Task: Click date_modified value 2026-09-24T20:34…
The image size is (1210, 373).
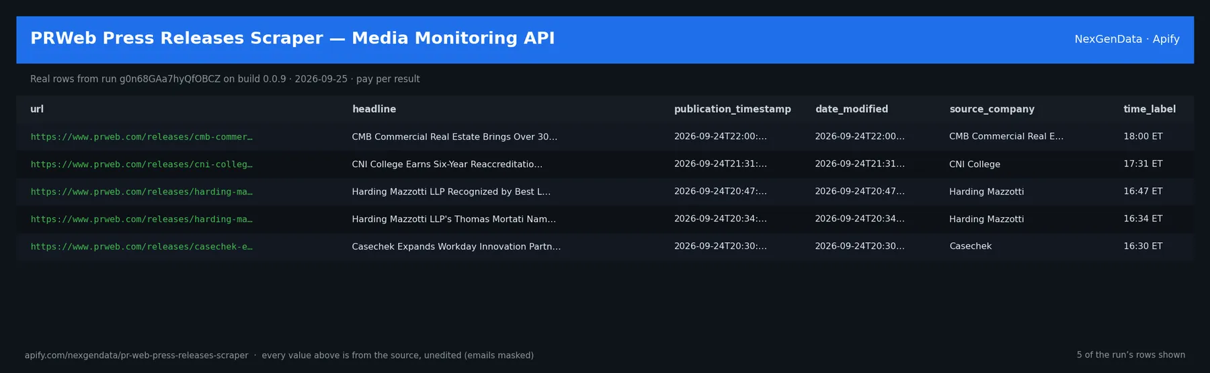Action: (860, 219)
